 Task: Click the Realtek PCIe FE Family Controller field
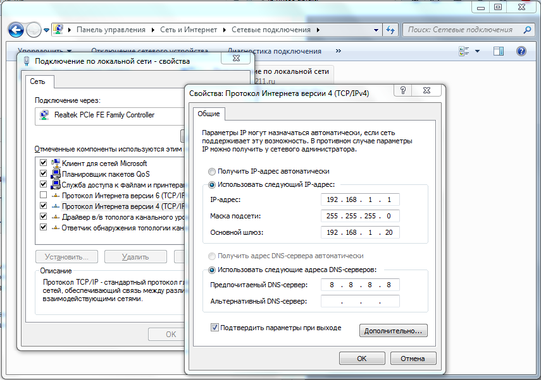(109, 115)
